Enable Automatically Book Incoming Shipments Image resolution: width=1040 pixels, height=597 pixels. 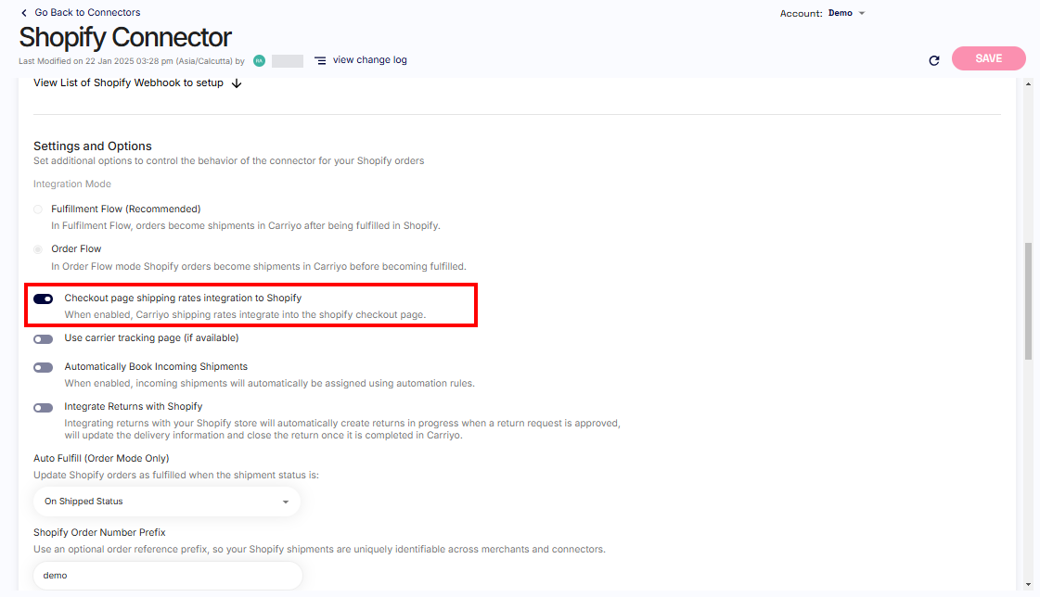click(43, 368)
